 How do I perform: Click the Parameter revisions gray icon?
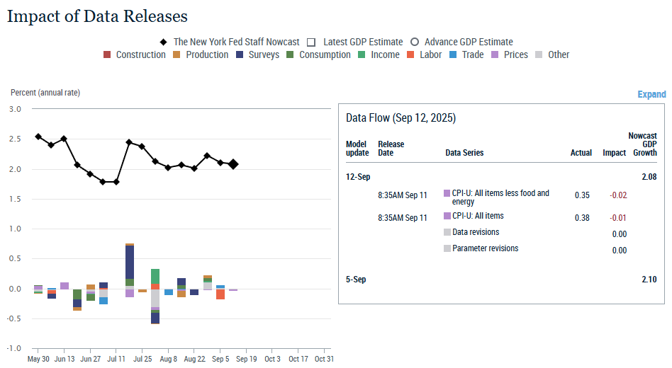[x=447, y=248]
